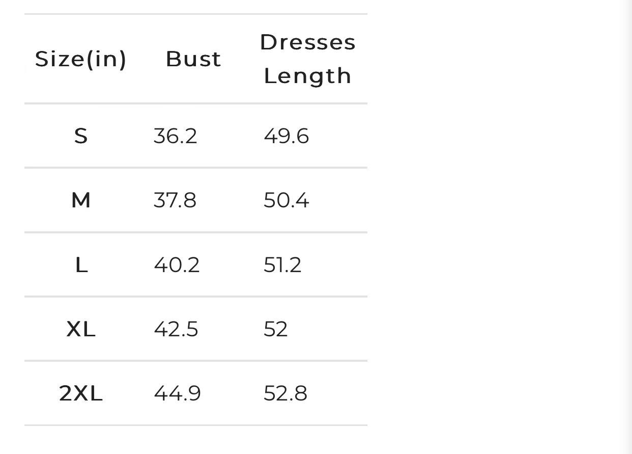632x454 pixels.
Task: Click dress length value 50.4
Action: (x=286, y=200)
